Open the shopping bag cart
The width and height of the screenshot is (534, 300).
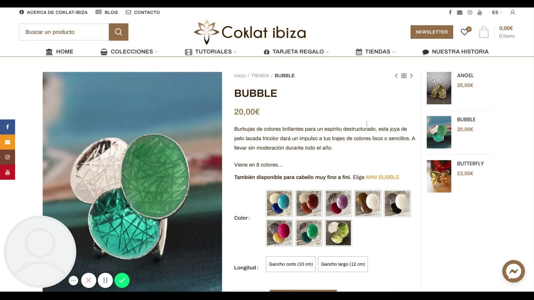[x=484, y=32]
